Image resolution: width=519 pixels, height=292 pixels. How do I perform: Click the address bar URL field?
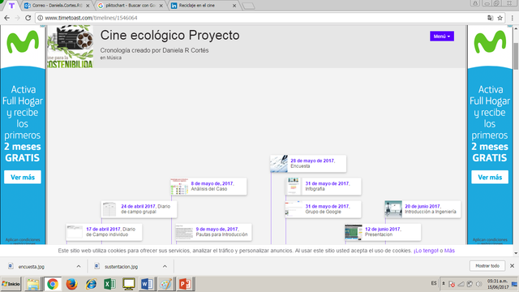coord(261,18)
